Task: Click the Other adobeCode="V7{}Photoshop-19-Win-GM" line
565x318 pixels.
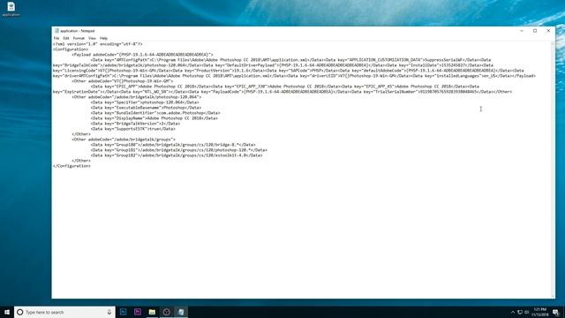Action: click(x=123, y=81)
